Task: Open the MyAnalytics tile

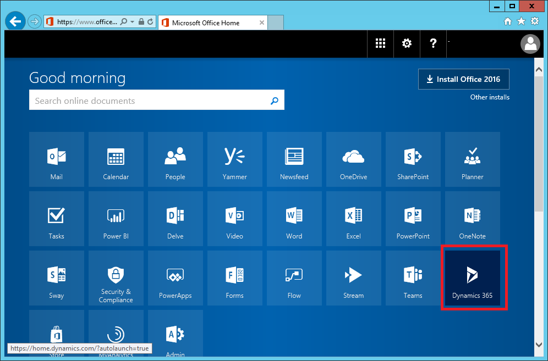Action: 116,332
